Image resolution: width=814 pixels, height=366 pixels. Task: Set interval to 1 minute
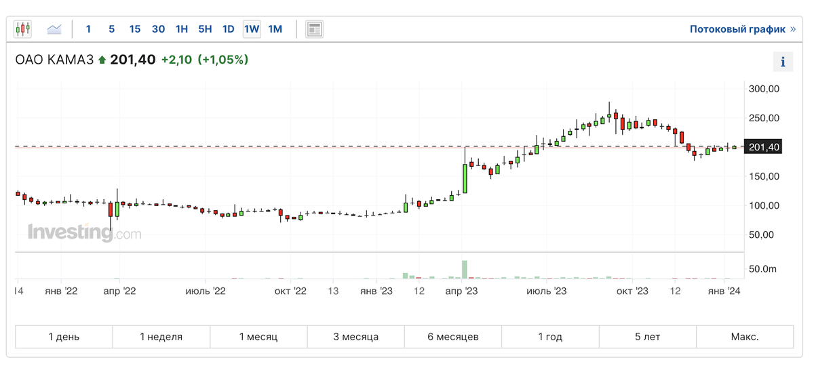point(88,29)
